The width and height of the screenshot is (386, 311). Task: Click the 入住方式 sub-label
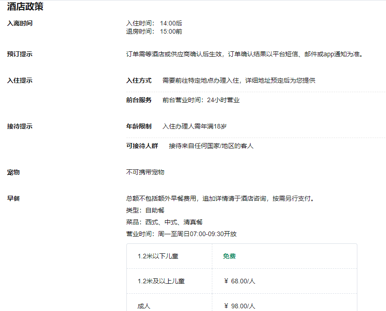tap(139, 80)
